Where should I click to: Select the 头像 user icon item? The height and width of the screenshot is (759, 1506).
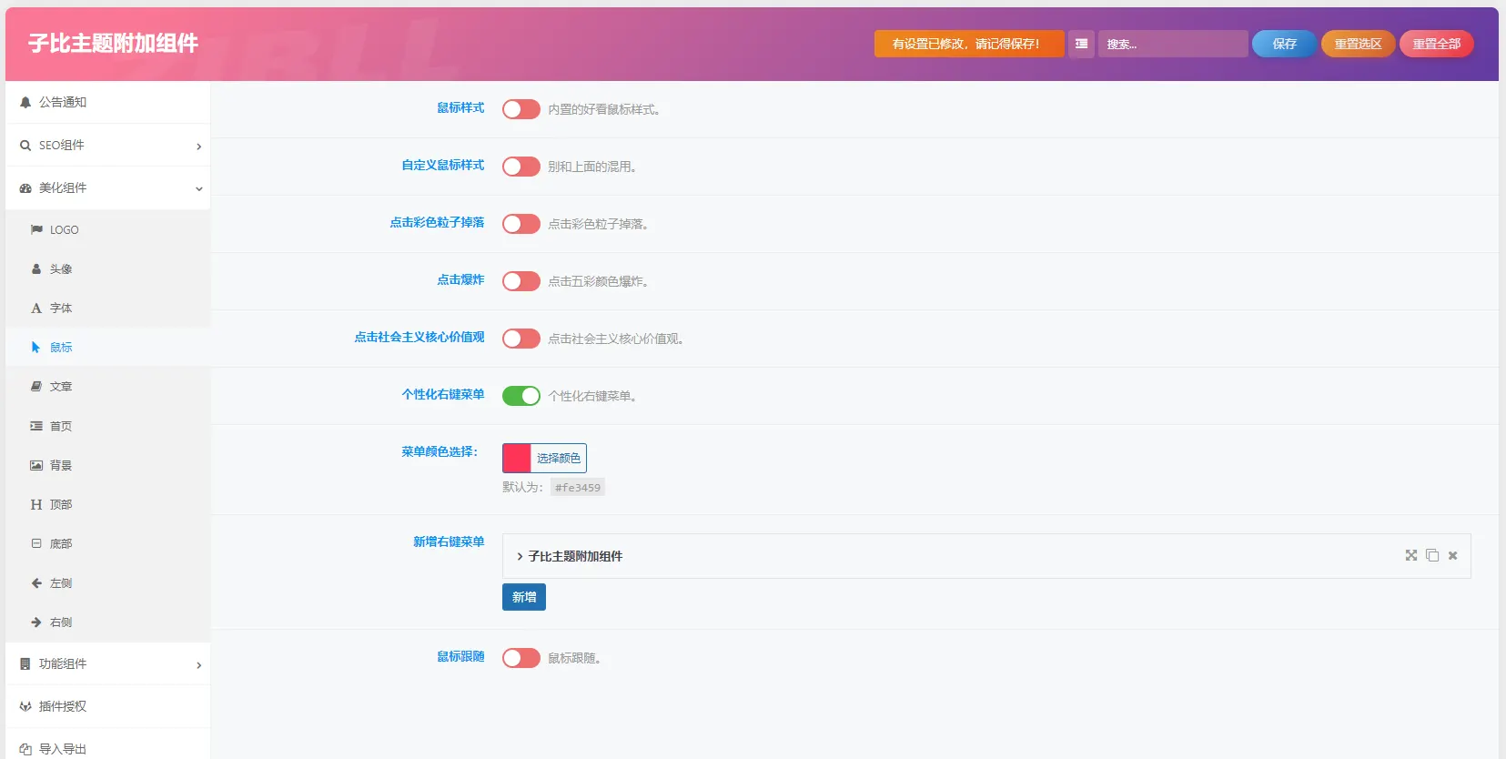pyautogui.click(x=36, y=268)
